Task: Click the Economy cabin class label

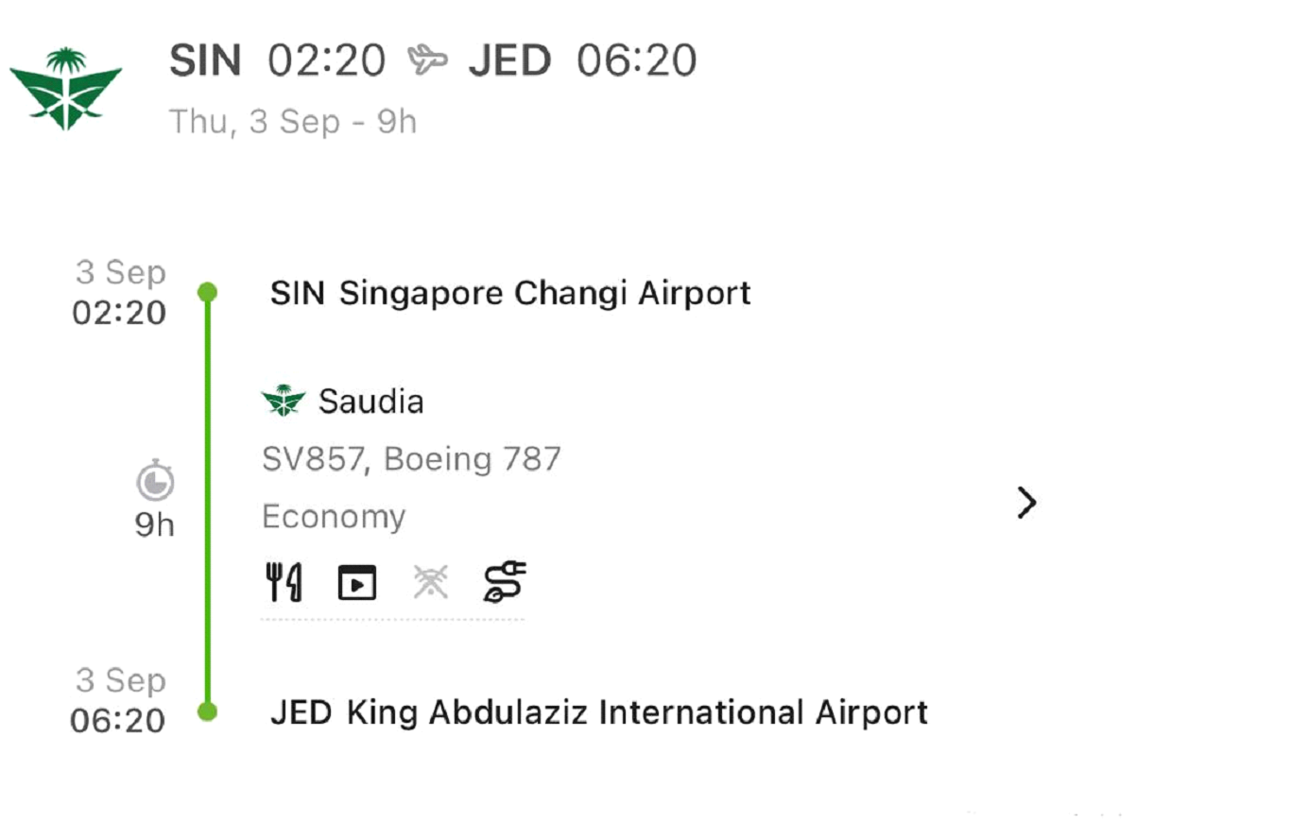Action: pos(334,517)
